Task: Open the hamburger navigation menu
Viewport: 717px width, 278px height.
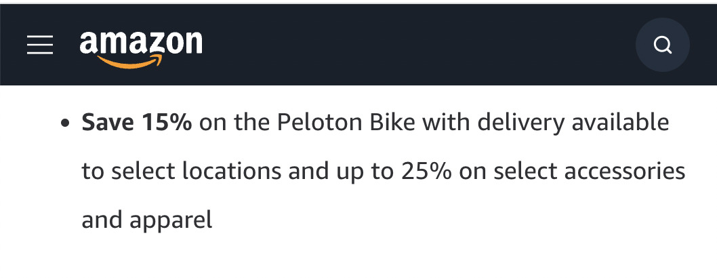Action: [x=40, y=45]
